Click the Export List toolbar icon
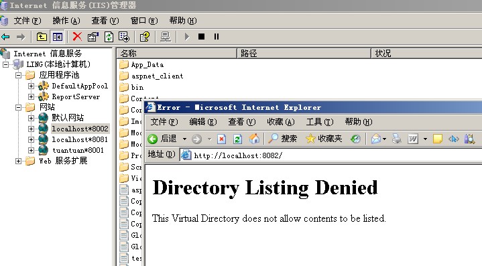 (x=124, y=37)
